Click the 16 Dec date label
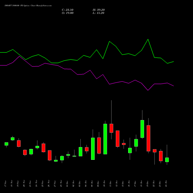The height and width of the screenshot is (193, 193). (x=129, y=184)
